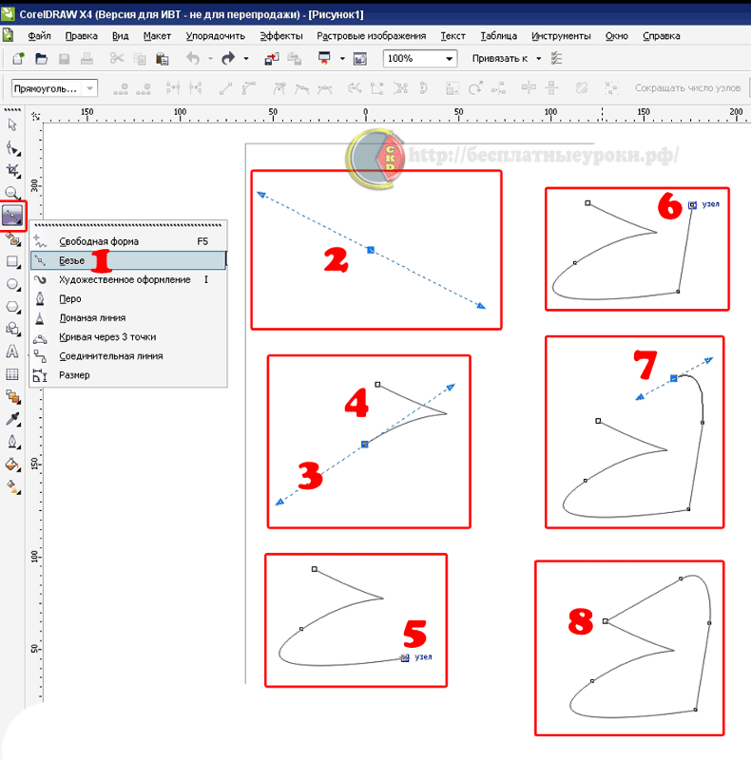This screenshot has height=760, width=751.
Task: Select the Table tool
Action: pos(12,373)
